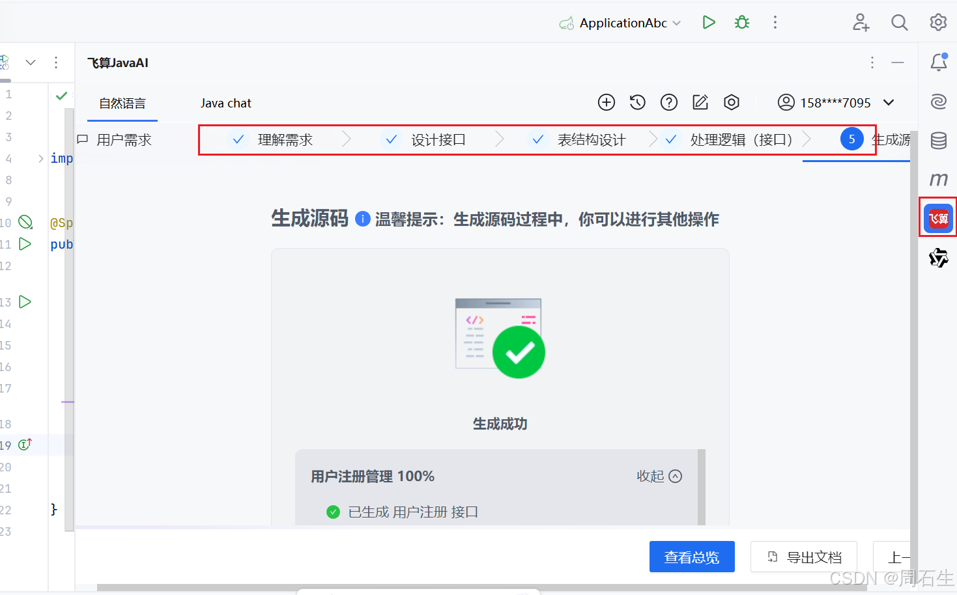This screenshot has height=595, width=957.
Task: Open the ApplicationAbc run configuration dropdown
Action: [x=620, y=23]
